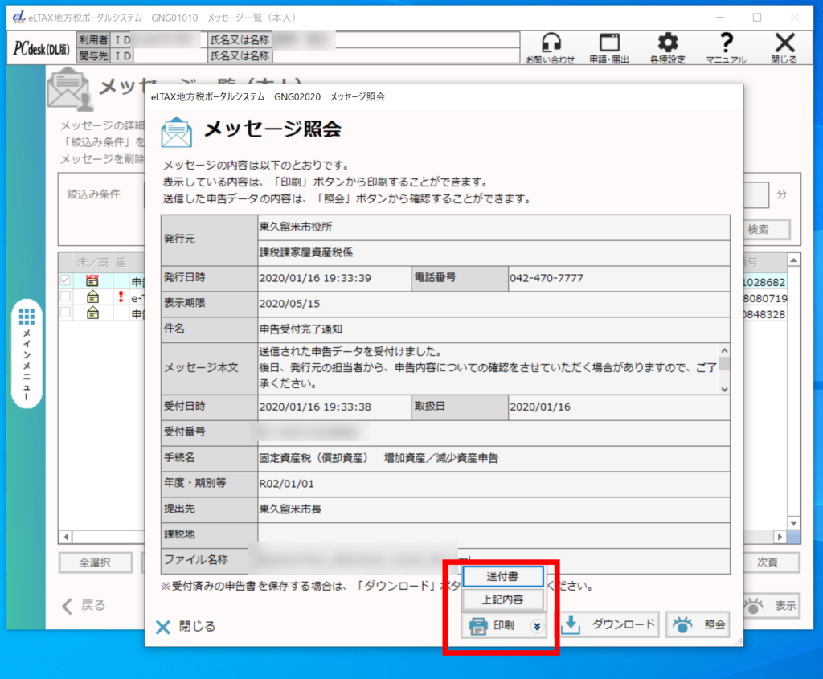Viewport: 823px width, 679px height.
Task: Check the third message row checkbox
Action: (x=65, y=313)
